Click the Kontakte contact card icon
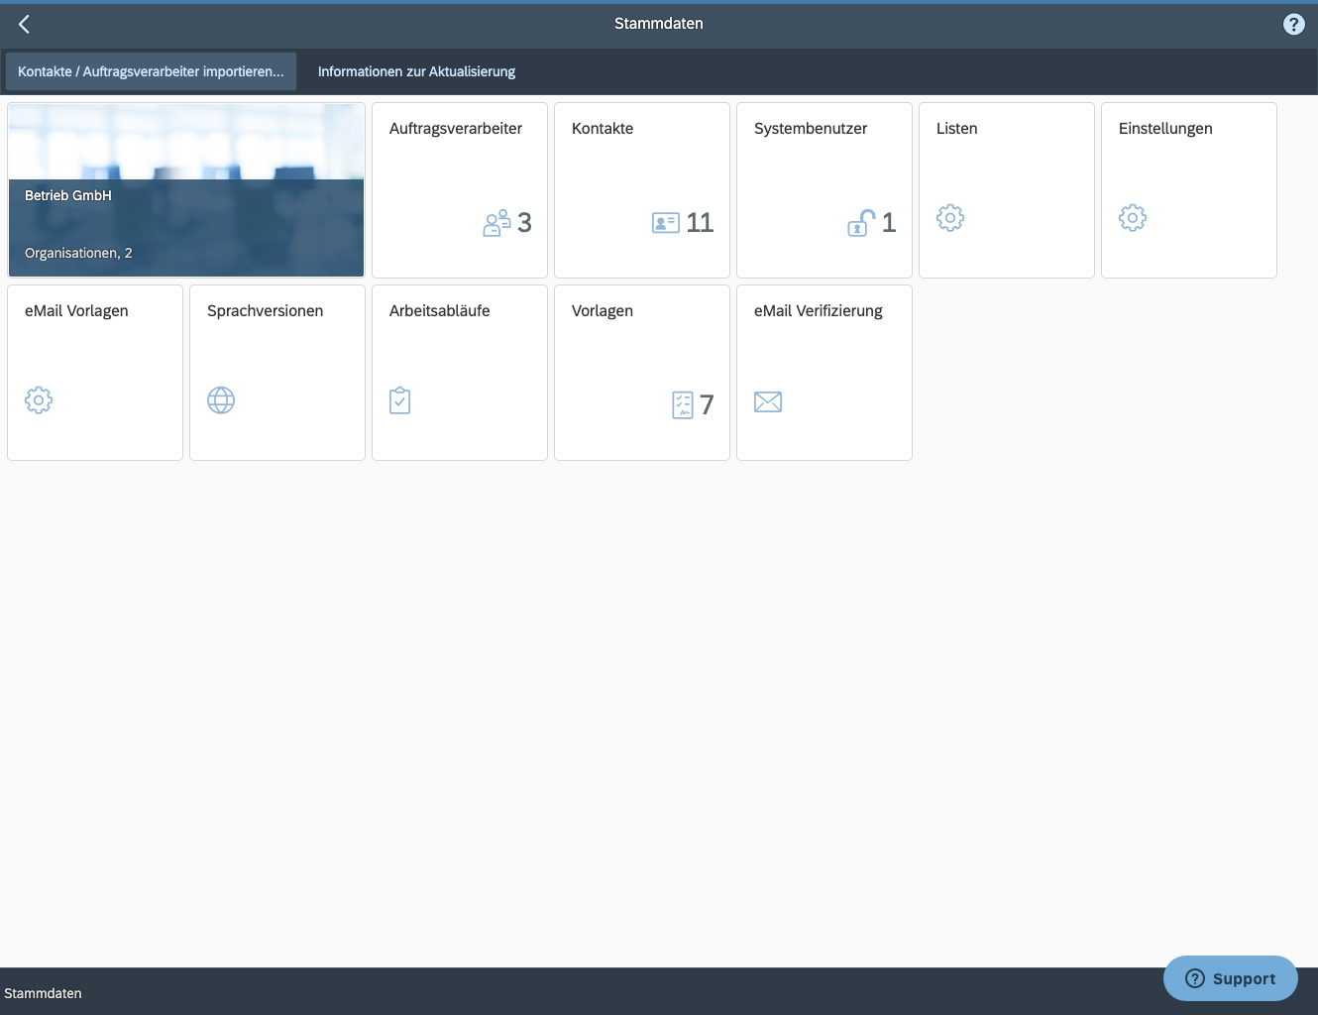Image resolution: width=1318 pixels, height=1015 pixels. pyautogui.click(x=666, y=221)
